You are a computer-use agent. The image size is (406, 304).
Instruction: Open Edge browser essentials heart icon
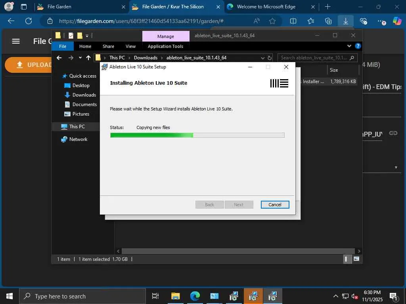pos(363,21)
